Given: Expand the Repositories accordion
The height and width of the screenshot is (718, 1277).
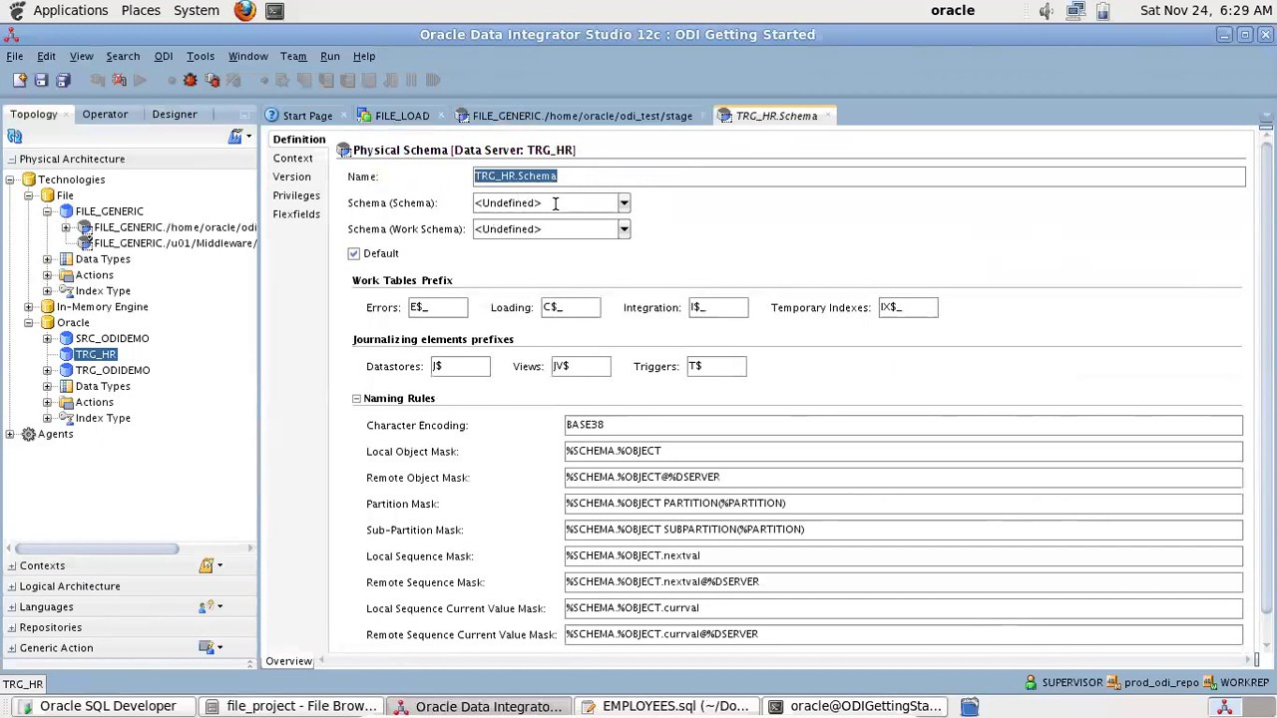Looking at the screenshot, I should pos(12,627).
